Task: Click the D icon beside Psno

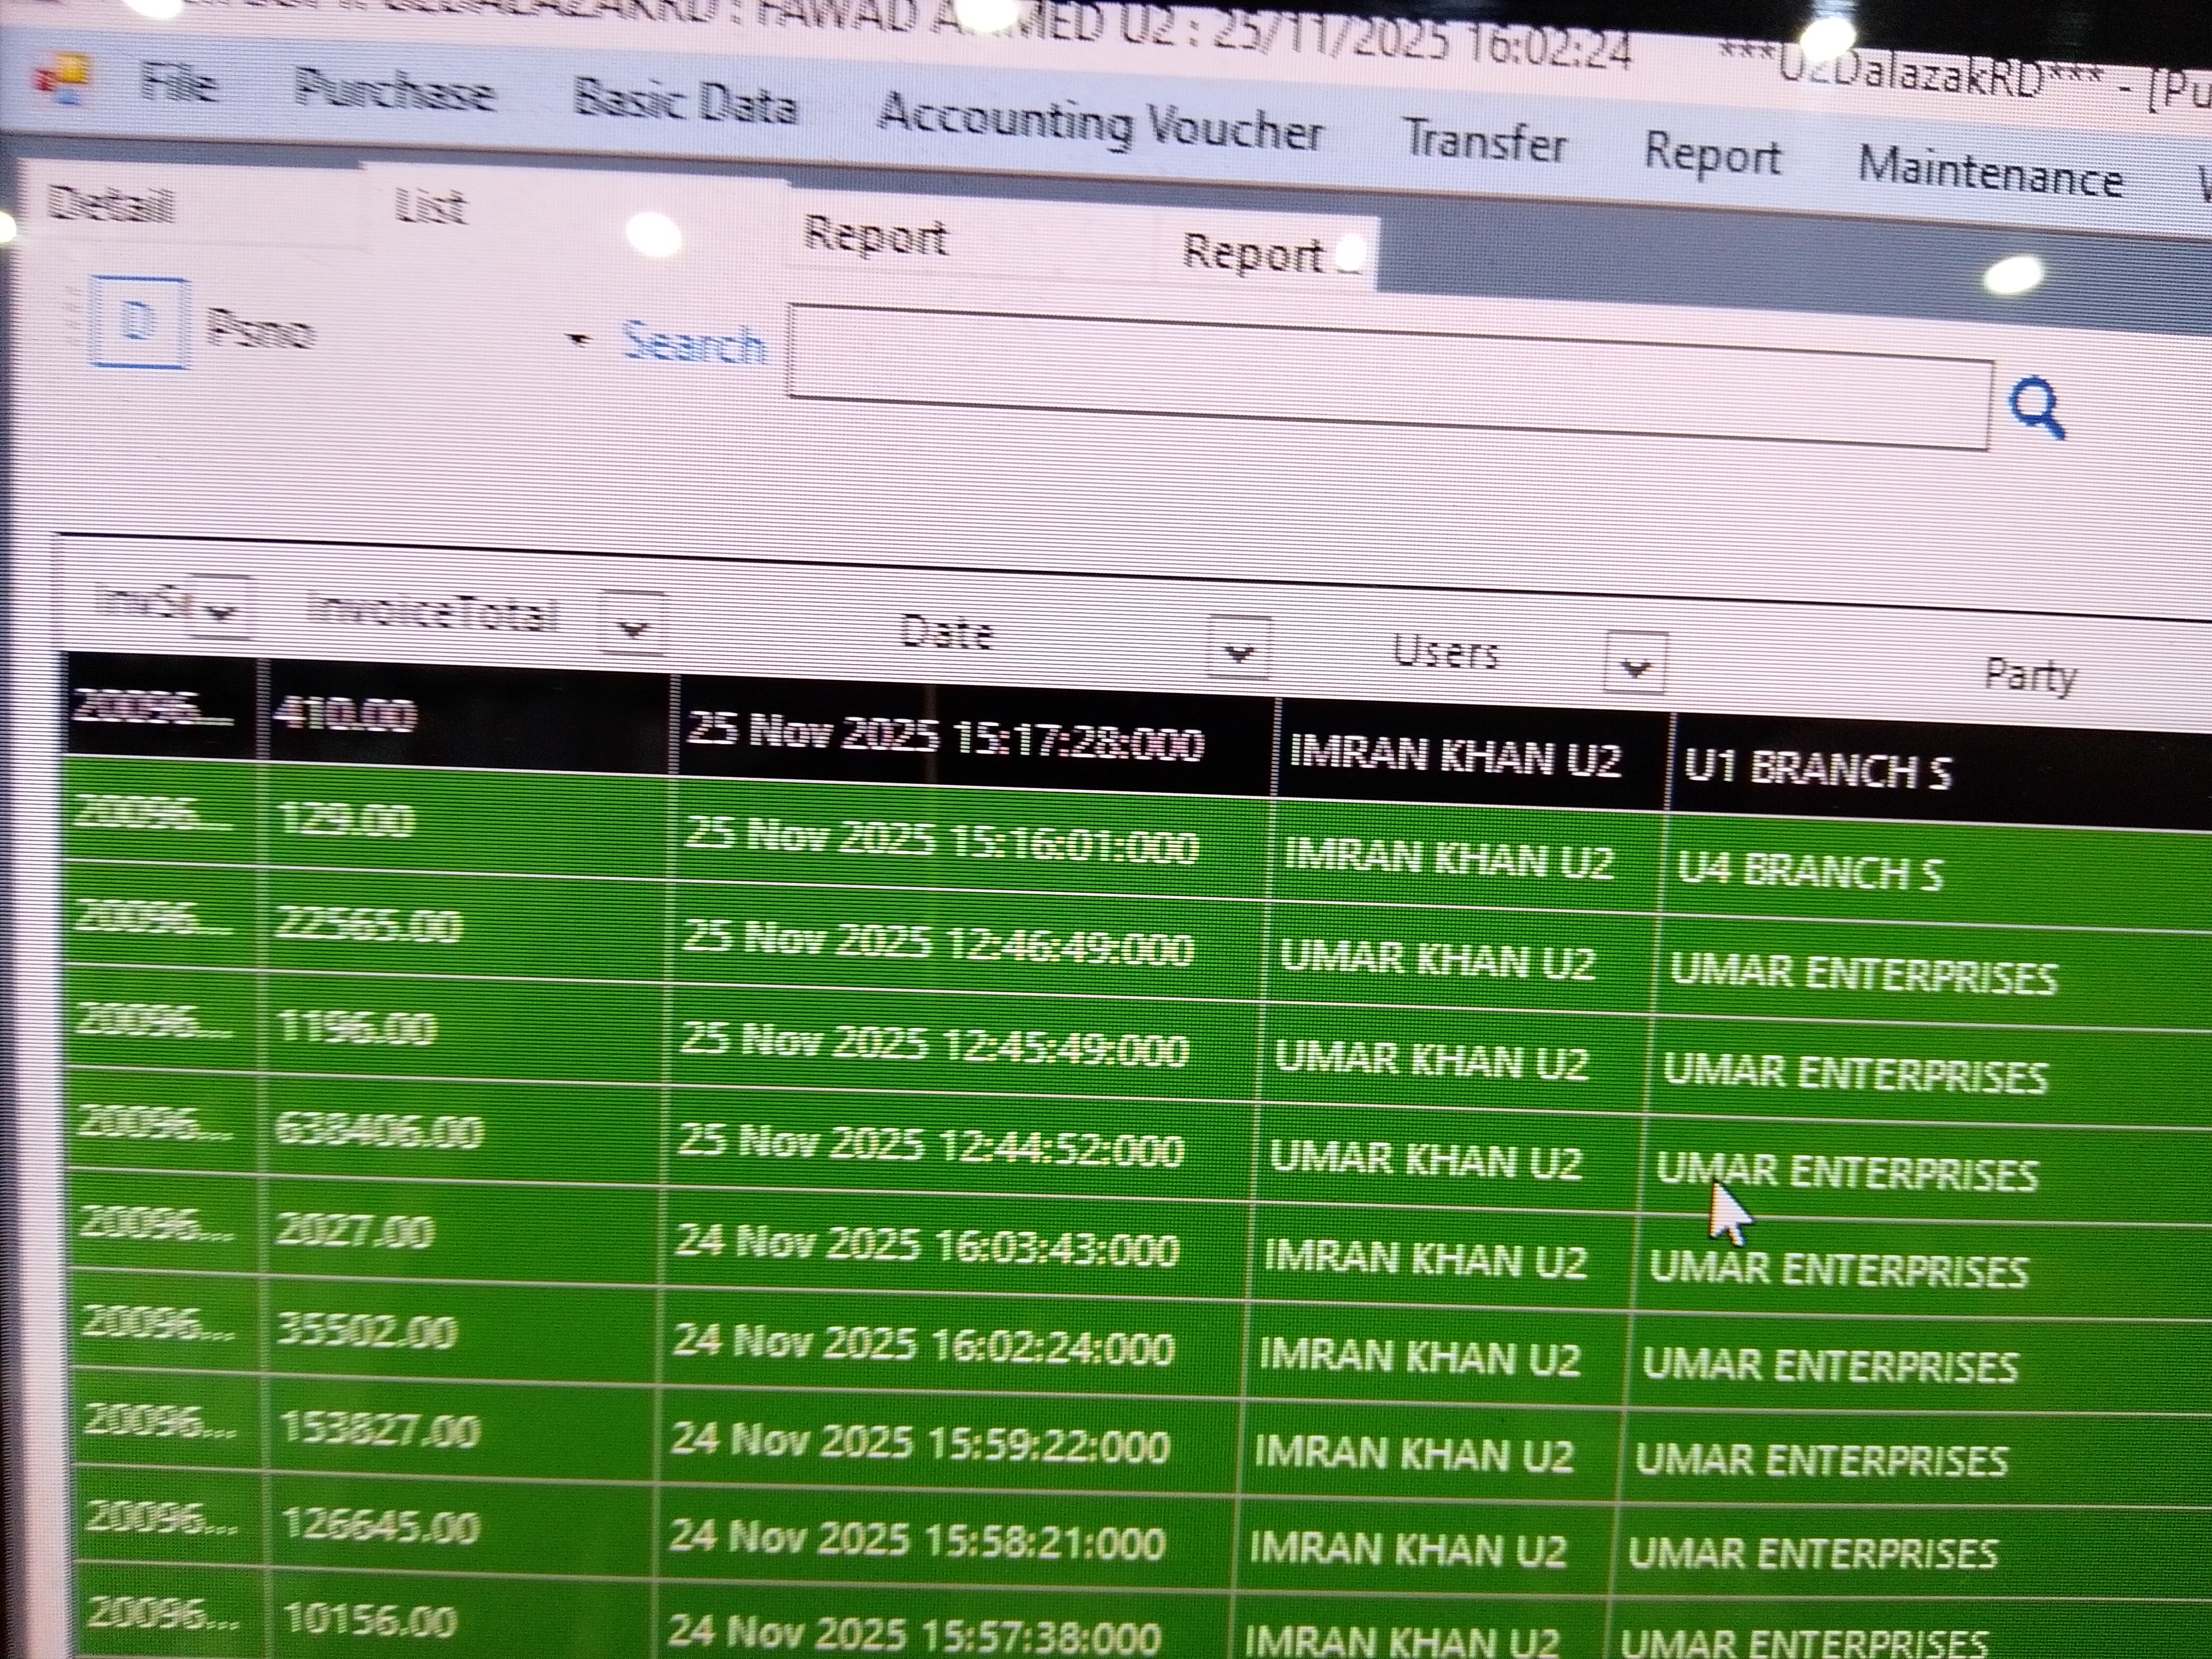Action: [139, 323]
